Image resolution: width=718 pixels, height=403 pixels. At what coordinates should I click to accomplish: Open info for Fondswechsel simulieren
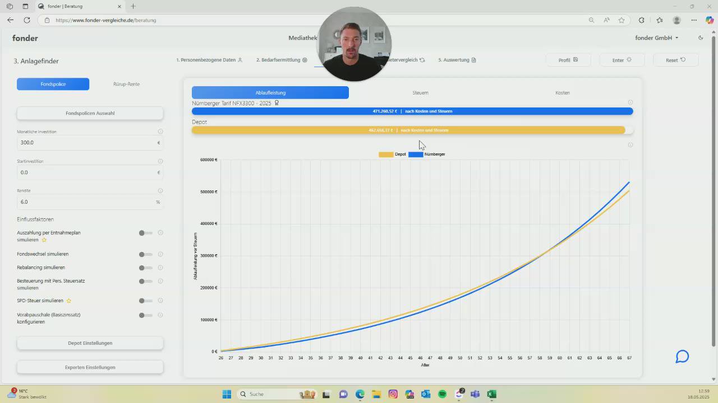tap(160, 254)
